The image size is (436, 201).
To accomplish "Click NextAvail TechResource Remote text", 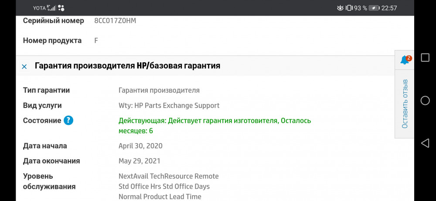I will (x=168, y=176).
